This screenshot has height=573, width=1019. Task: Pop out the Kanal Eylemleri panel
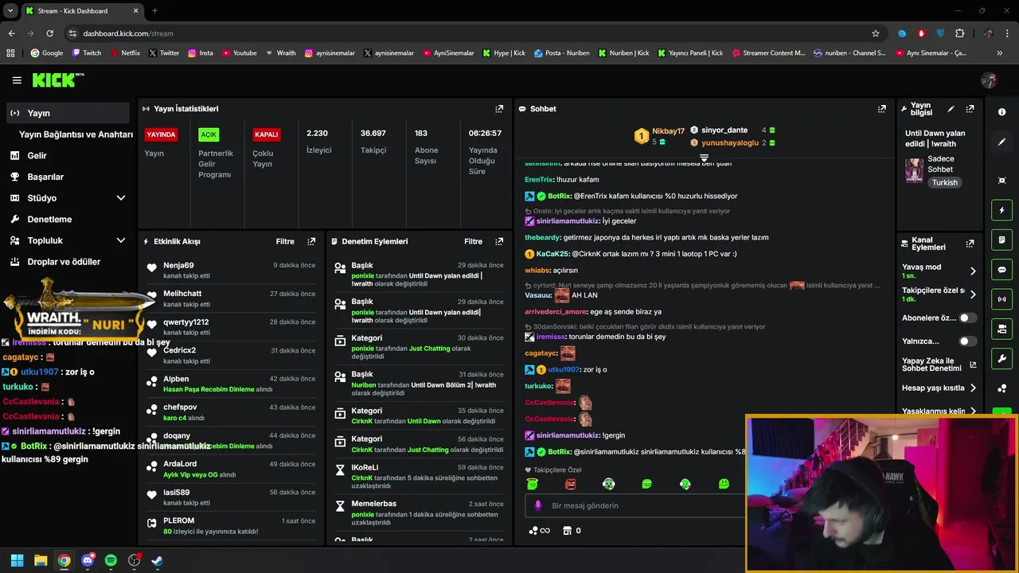(x=970, y=244)
